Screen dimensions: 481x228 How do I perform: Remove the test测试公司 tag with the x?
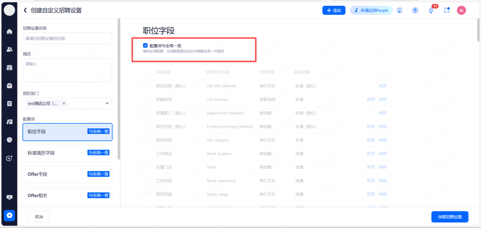(64, 103)
